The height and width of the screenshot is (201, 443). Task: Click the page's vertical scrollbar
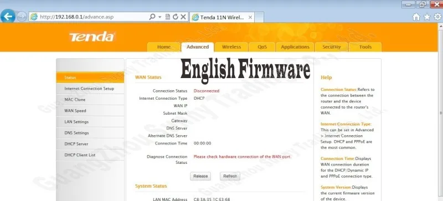[x=440, y=113]
